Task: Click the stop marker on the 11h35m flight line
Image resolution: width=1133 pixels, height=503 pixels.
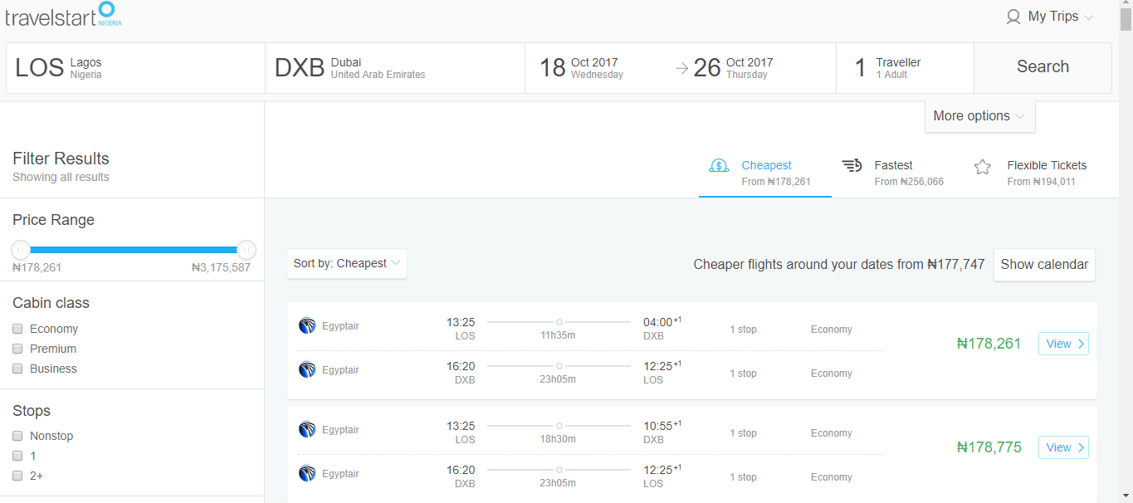Action: point(559,321)
